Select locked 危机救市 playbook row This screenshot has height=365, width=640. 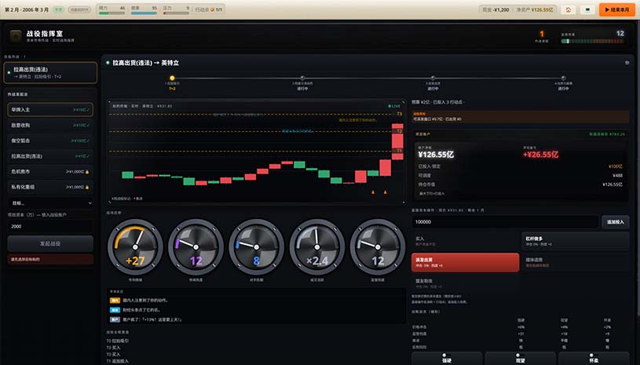[x=50, y=172]
